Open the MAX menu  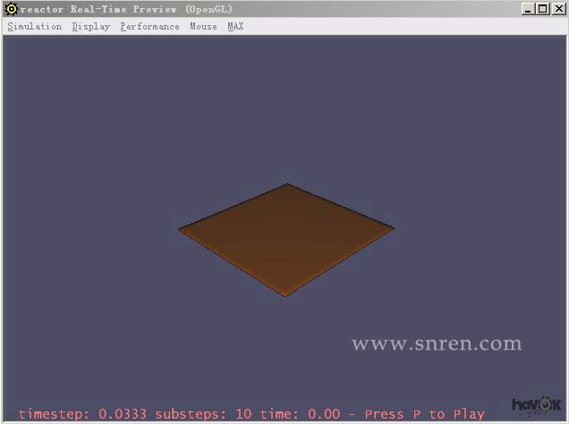[x=235, y=27]
